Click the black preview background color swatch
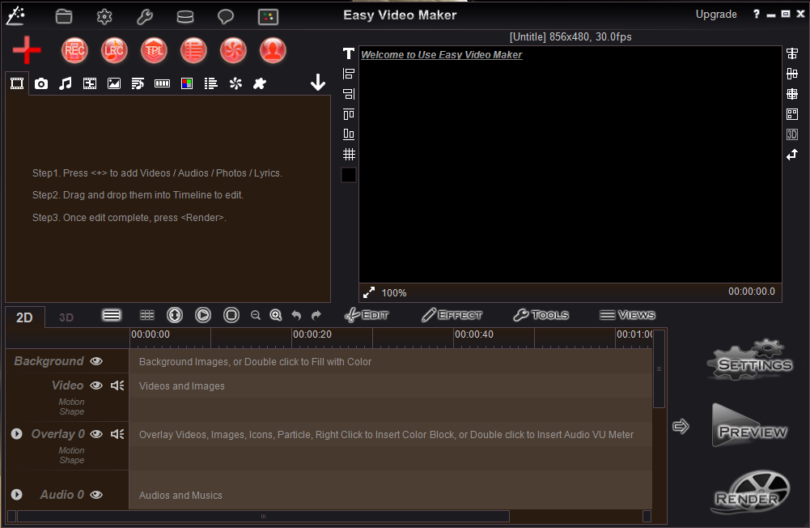 [x=349, y=175]
